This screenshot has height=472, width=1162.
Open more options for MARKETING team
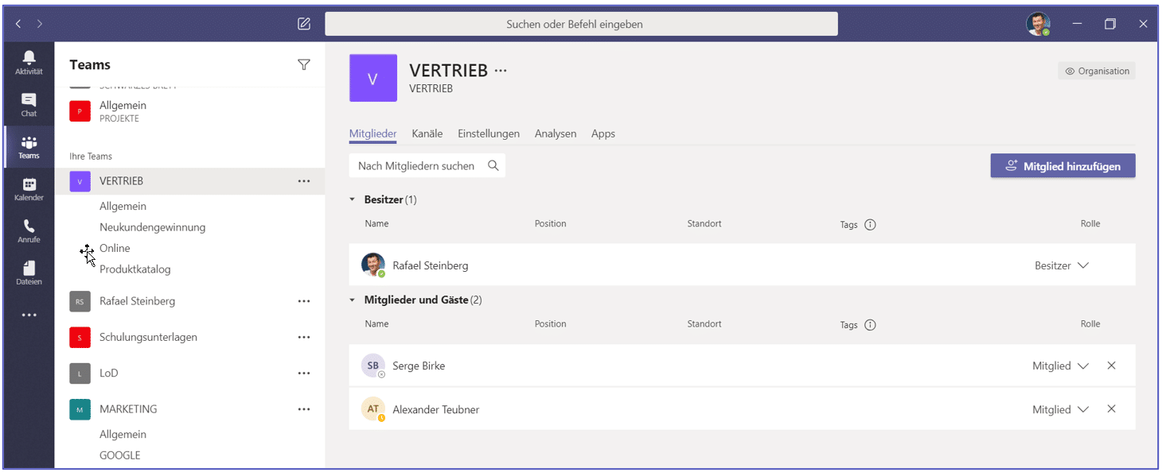click(x=304, y=409)
